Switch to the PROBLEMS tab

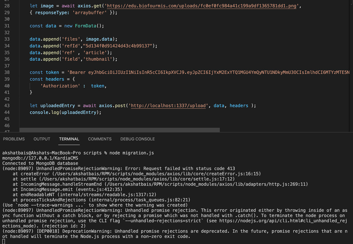pos(14,139)
